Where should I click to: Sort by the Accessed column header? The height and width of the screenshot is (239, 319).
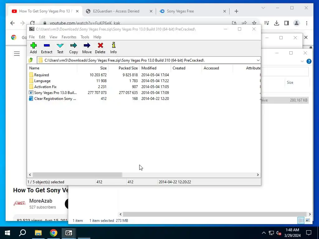(x=217, y=68)
